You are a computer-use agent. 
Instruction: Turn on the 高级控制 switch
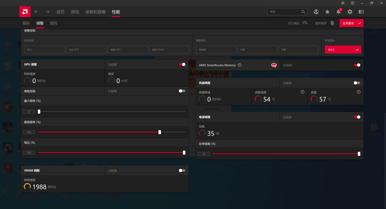182,91
